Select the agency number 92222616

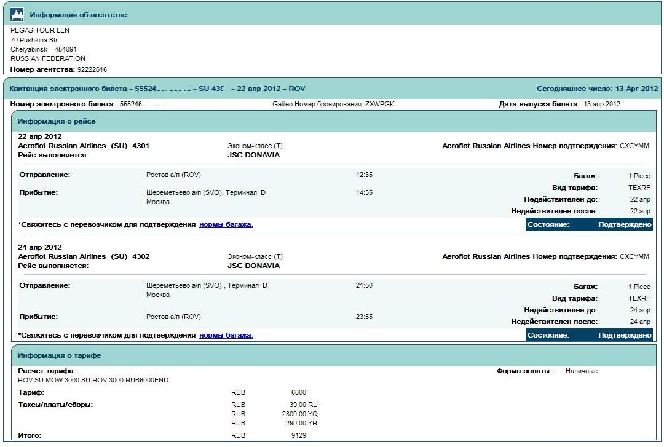coord(92,69)
